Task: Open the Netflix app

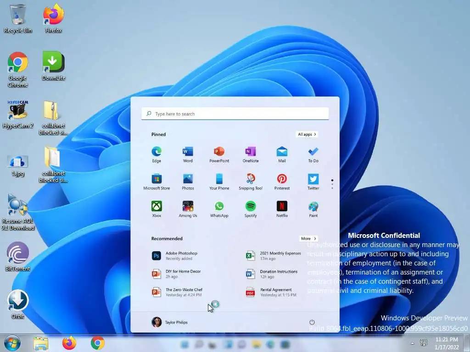Action: pos(282,209)
